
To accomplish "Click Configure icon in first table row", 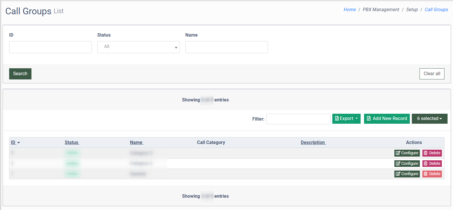I will pos(398,153).
